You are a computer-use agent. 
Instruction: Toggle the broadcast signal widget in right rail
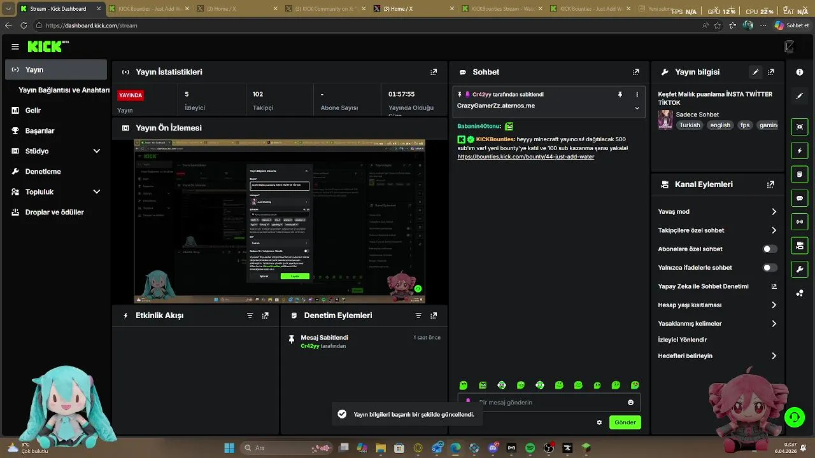pos(800,222)
